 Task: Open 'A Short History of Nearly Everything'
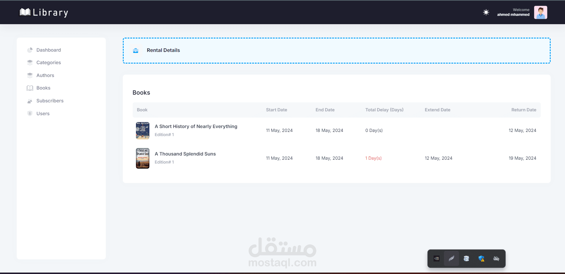(x=196, y=126)
